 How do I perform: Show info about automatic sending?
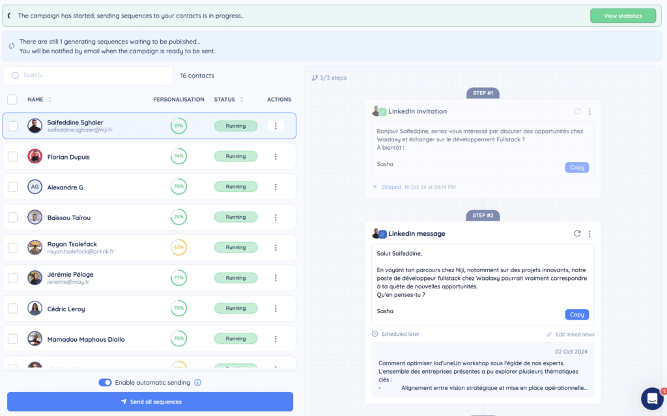click(198, 382)
